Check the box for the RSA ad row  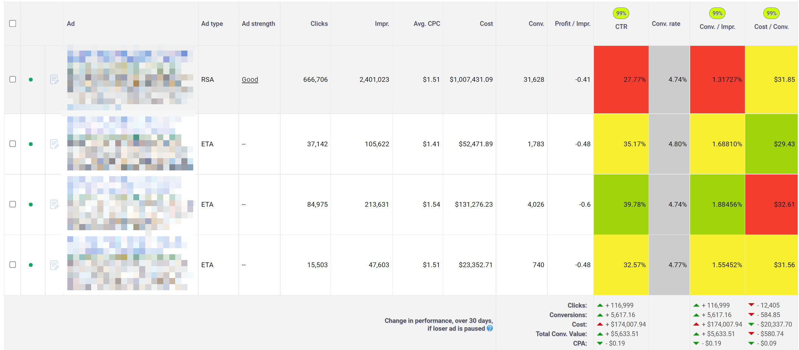13,79
